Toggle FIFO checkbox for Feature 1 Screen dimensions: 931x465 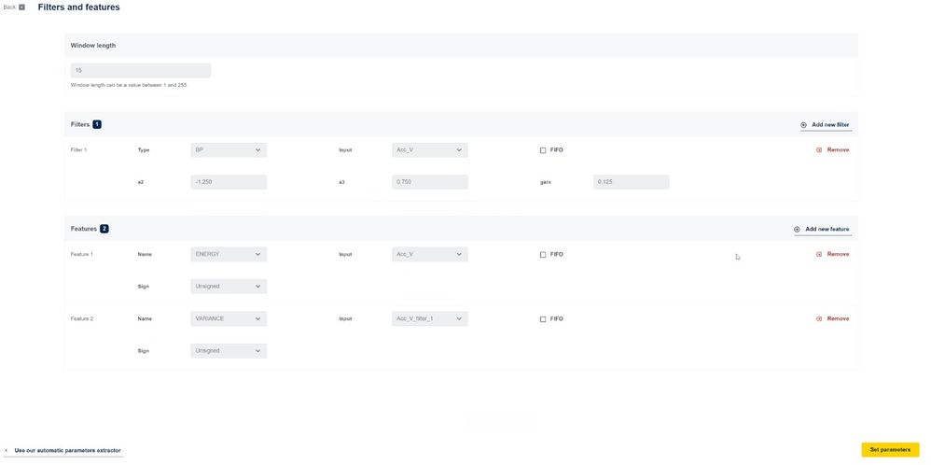click(543, 255)
